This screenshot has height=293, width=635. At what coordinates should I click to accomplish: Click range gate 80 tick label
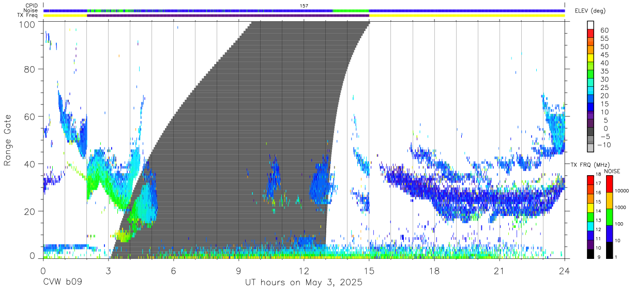[x=31, y=69]
